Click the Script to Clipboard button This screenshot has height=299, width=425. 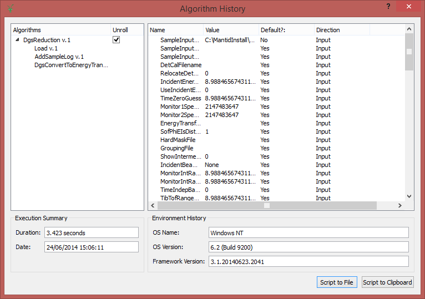tap(387, 282)
